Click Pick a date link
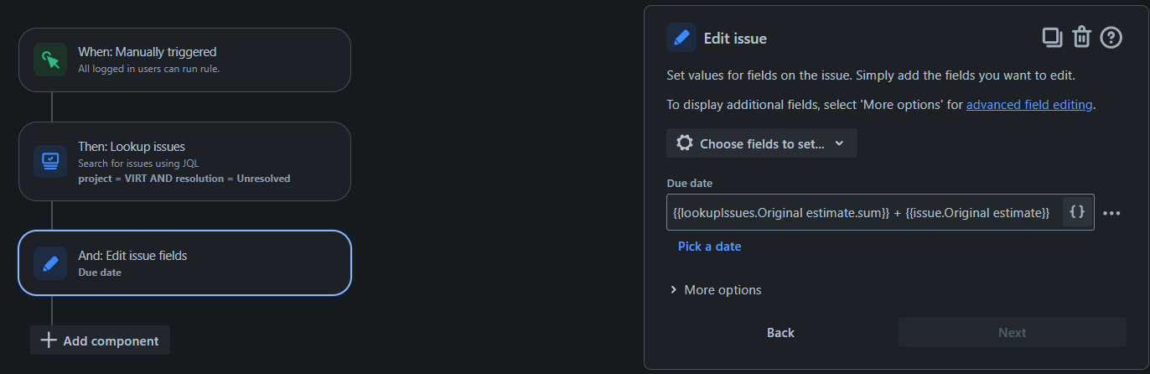Image resolution: width=1150 pixels, height=374 pixels. (709, 247)
